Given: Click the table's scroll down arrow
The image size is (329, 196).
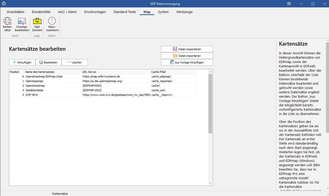Looking at the screenshot, I should point(211,183).
